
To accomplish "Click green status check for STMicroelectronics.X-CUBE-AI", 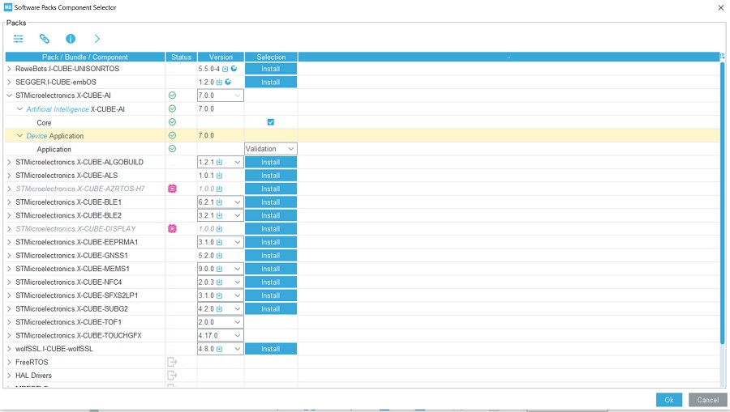I will pos(172,96).
